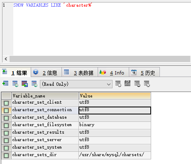Click the Variable_name column header

(45, 96)
